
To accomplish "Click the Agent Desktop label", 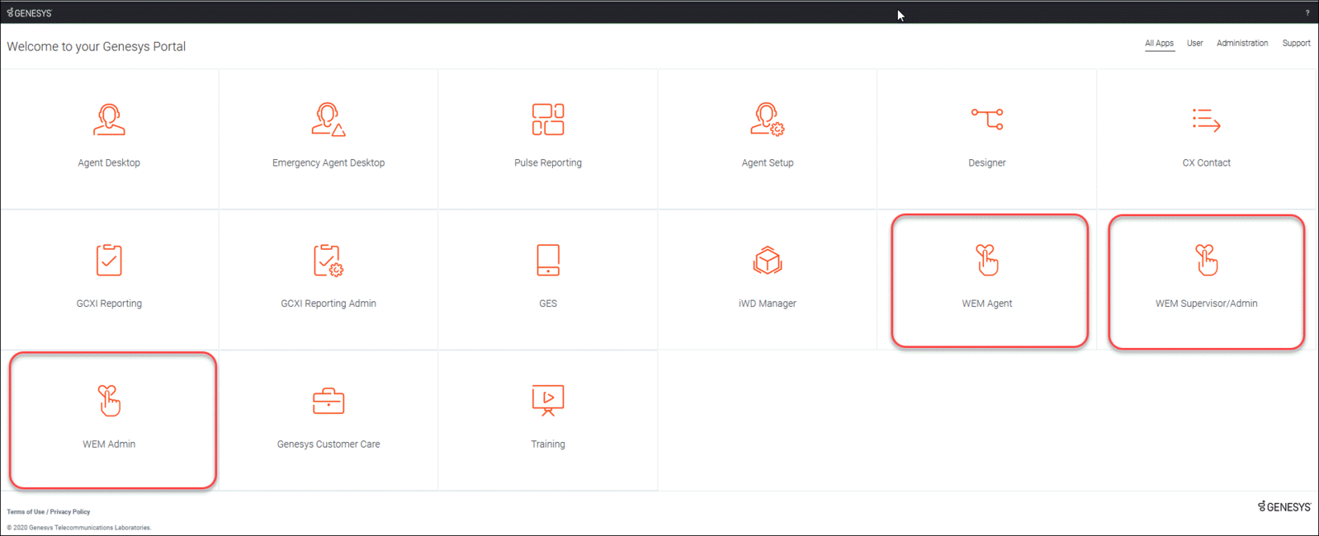I will pos(109,163).
